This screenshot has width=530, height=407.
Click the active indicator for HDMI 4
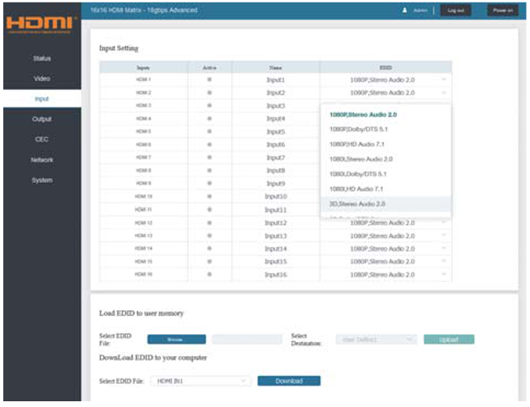[x=210, y=118]
